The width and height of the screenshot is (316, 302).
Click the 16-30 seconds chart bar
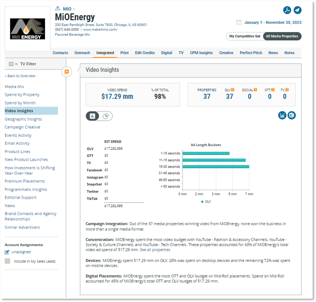click(216, 166)
